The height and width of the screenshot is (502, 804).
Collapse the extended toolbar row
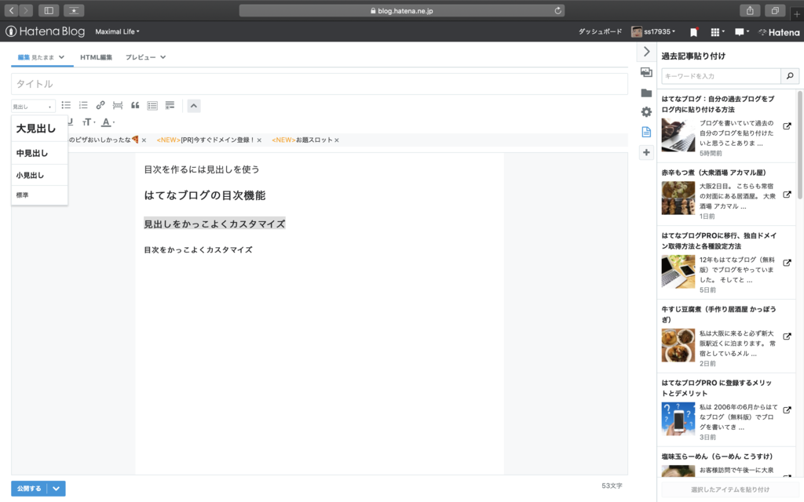coord(194,106)
